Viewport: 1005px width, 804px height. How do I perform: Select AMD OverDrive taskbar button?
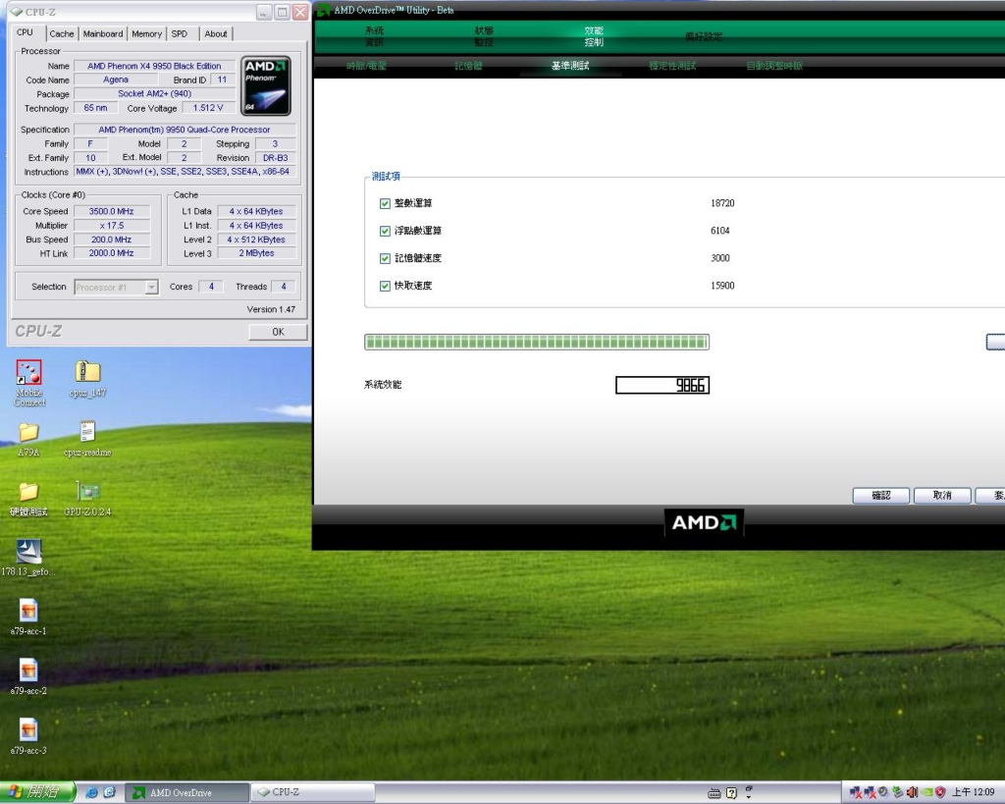point(186,793)
